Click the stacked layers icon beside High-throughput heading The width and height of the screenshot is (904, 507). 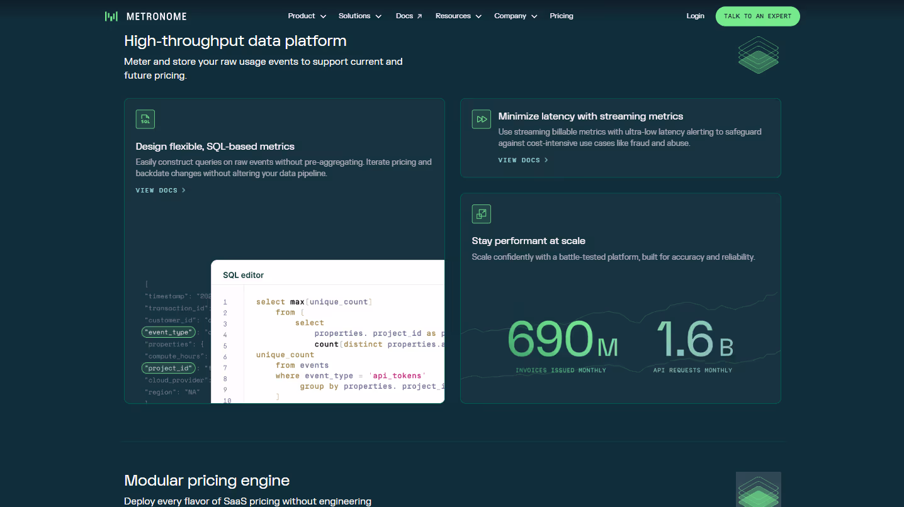point(759,54)
